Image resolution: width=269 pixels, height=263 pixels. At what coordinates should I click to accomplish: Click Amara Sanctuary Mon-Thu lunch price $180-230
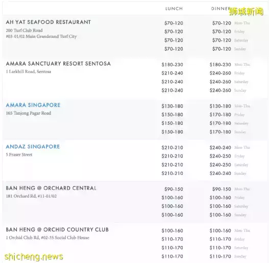click(172, 65)
